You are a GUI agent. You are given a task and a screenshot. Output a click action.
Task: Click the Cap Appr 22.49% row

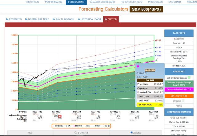coord(150,88)
